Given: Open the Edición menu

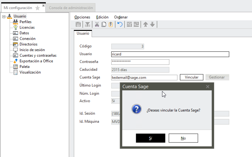Looking at the screenshot, I should pos(102,17).
